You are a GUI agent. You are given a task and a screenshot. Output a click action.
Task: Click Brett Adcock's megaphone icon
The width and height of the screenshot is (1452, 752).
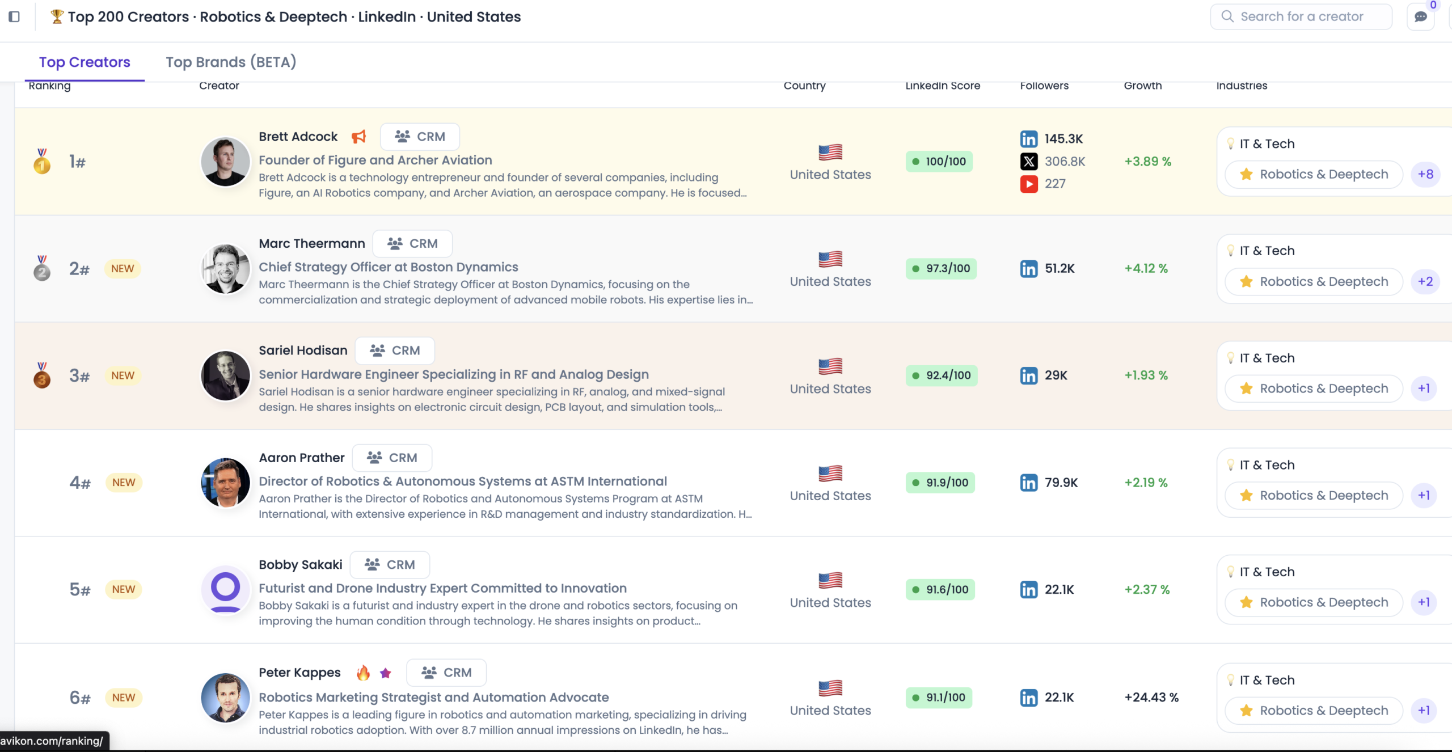(x=358, y=137)
